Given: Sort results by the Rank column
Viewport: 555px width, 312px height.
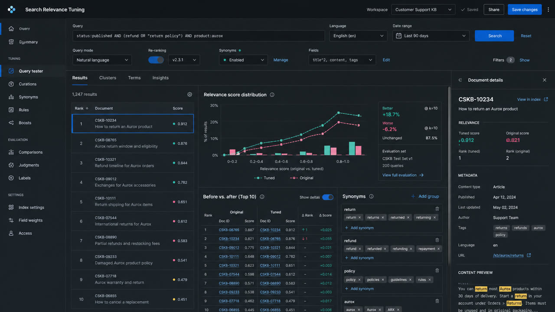Looking at the screenshot, I should 82,108.
